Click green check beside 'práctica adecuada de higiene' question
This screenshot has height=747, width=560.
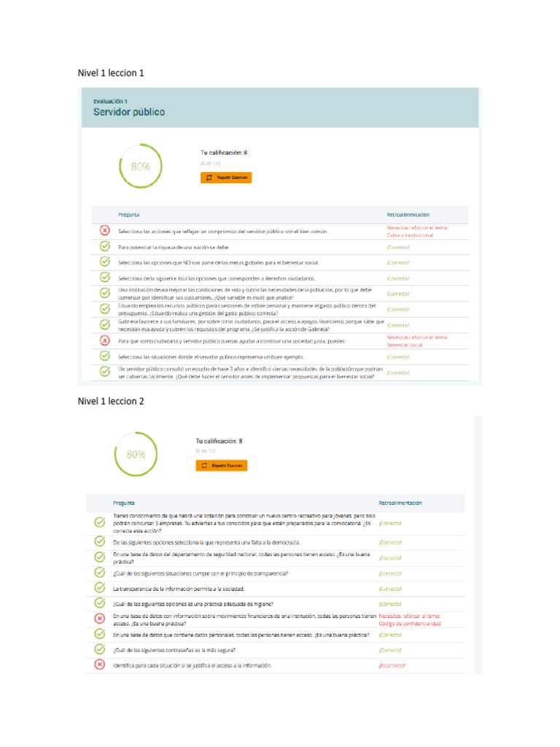click(x=99, y=603)
